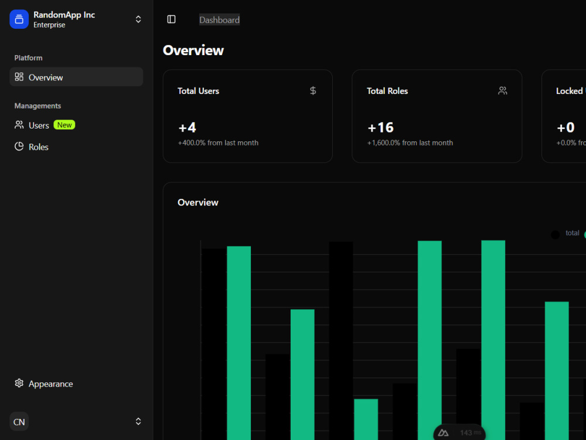Open the Roles management page
The height and width of the screenshot is (440, 586).
pyautogui.click(x=76, y=147)
